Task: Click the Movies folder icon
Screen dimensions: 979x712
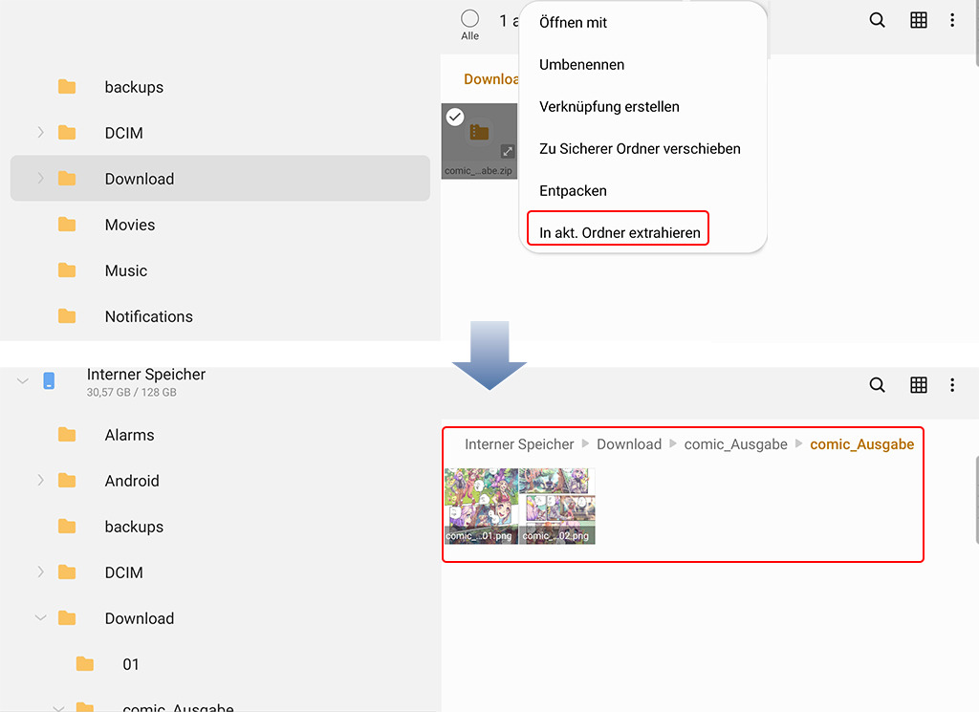Action: pyautogui.click(x=67, y=224)
